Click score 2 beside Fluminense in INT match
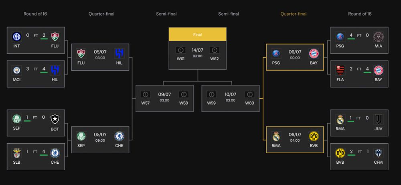Image resolution: width=401 pixels, height=185 pixels. pos(44,35)
